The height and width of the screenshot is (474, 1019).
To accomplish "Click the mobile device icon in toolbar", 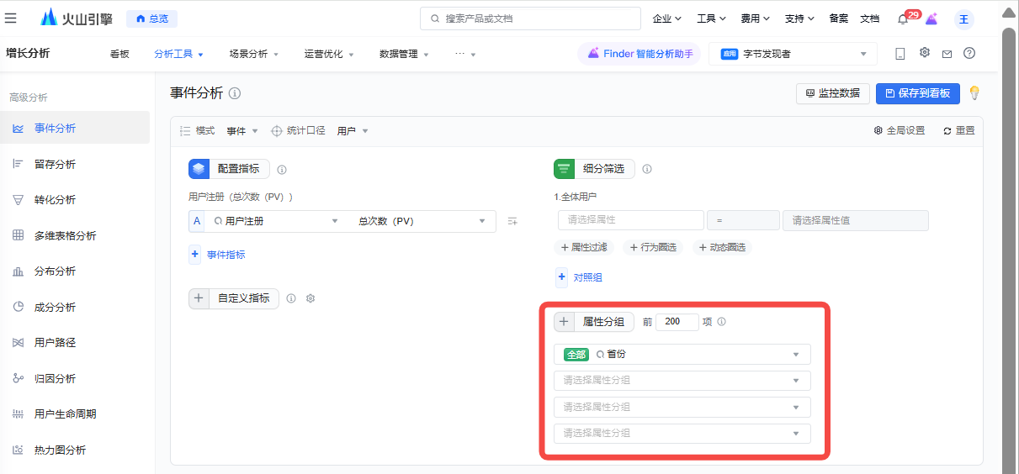I will point(900,54).
